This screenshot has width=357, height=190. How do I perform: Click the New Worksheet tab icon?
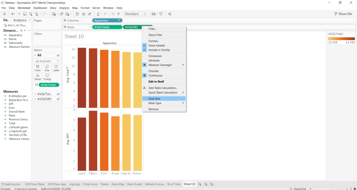(x=200, y=184)
